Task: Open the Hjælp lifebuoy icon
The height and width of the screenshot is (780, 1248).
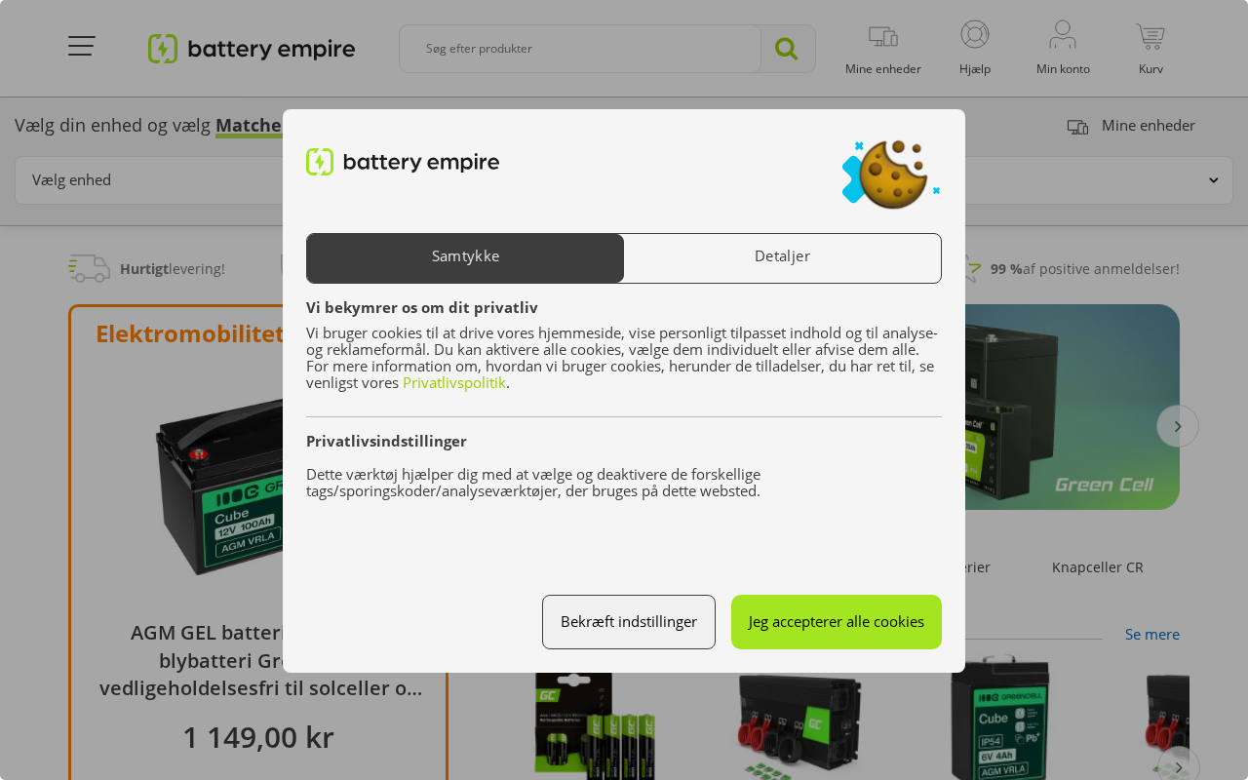Action: pyautogui.click(x=975, y=35)
